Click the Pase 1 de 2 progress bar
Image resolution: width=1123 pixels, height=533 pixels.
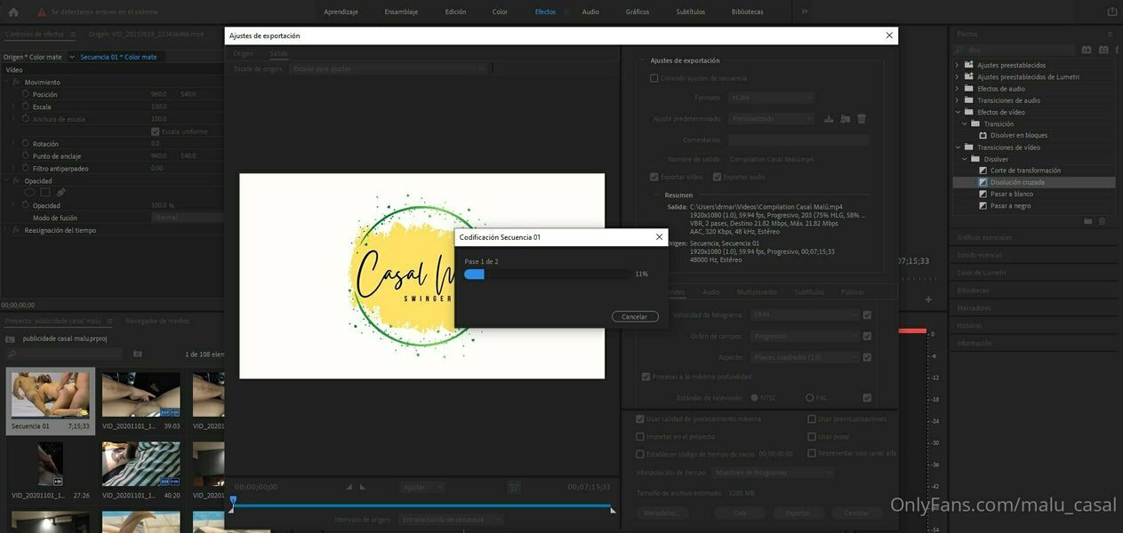pos(548,274)
